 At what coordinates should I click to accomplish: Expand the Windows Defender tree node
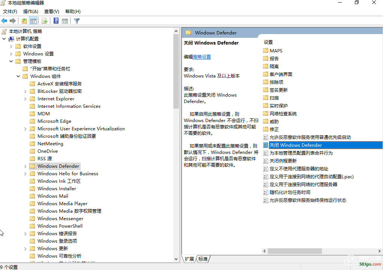coord(25,166)
